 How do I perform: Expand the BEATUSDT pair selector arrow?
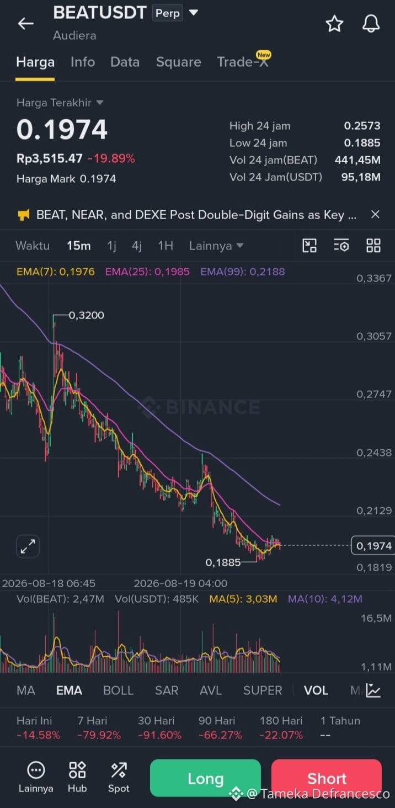point(194,13)
